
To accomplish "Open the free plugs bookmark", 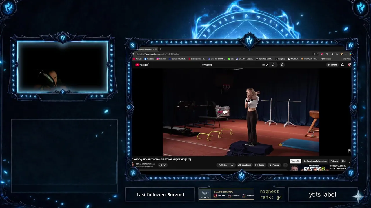I will pos(280,59).
